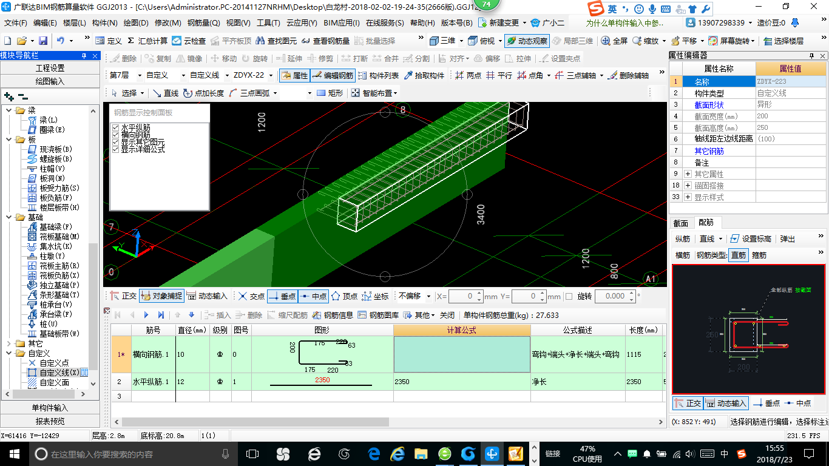
Task: Click the 报表预览 button
Action: tap(50, 421)
